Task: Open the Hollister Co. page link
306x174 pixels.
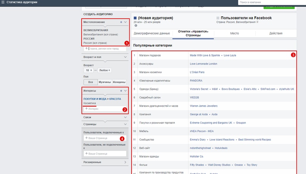Action: pos(197,156)
